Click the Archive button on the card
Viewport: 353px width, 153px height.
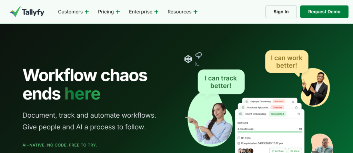pyautogui.click(x=278, y=151)
